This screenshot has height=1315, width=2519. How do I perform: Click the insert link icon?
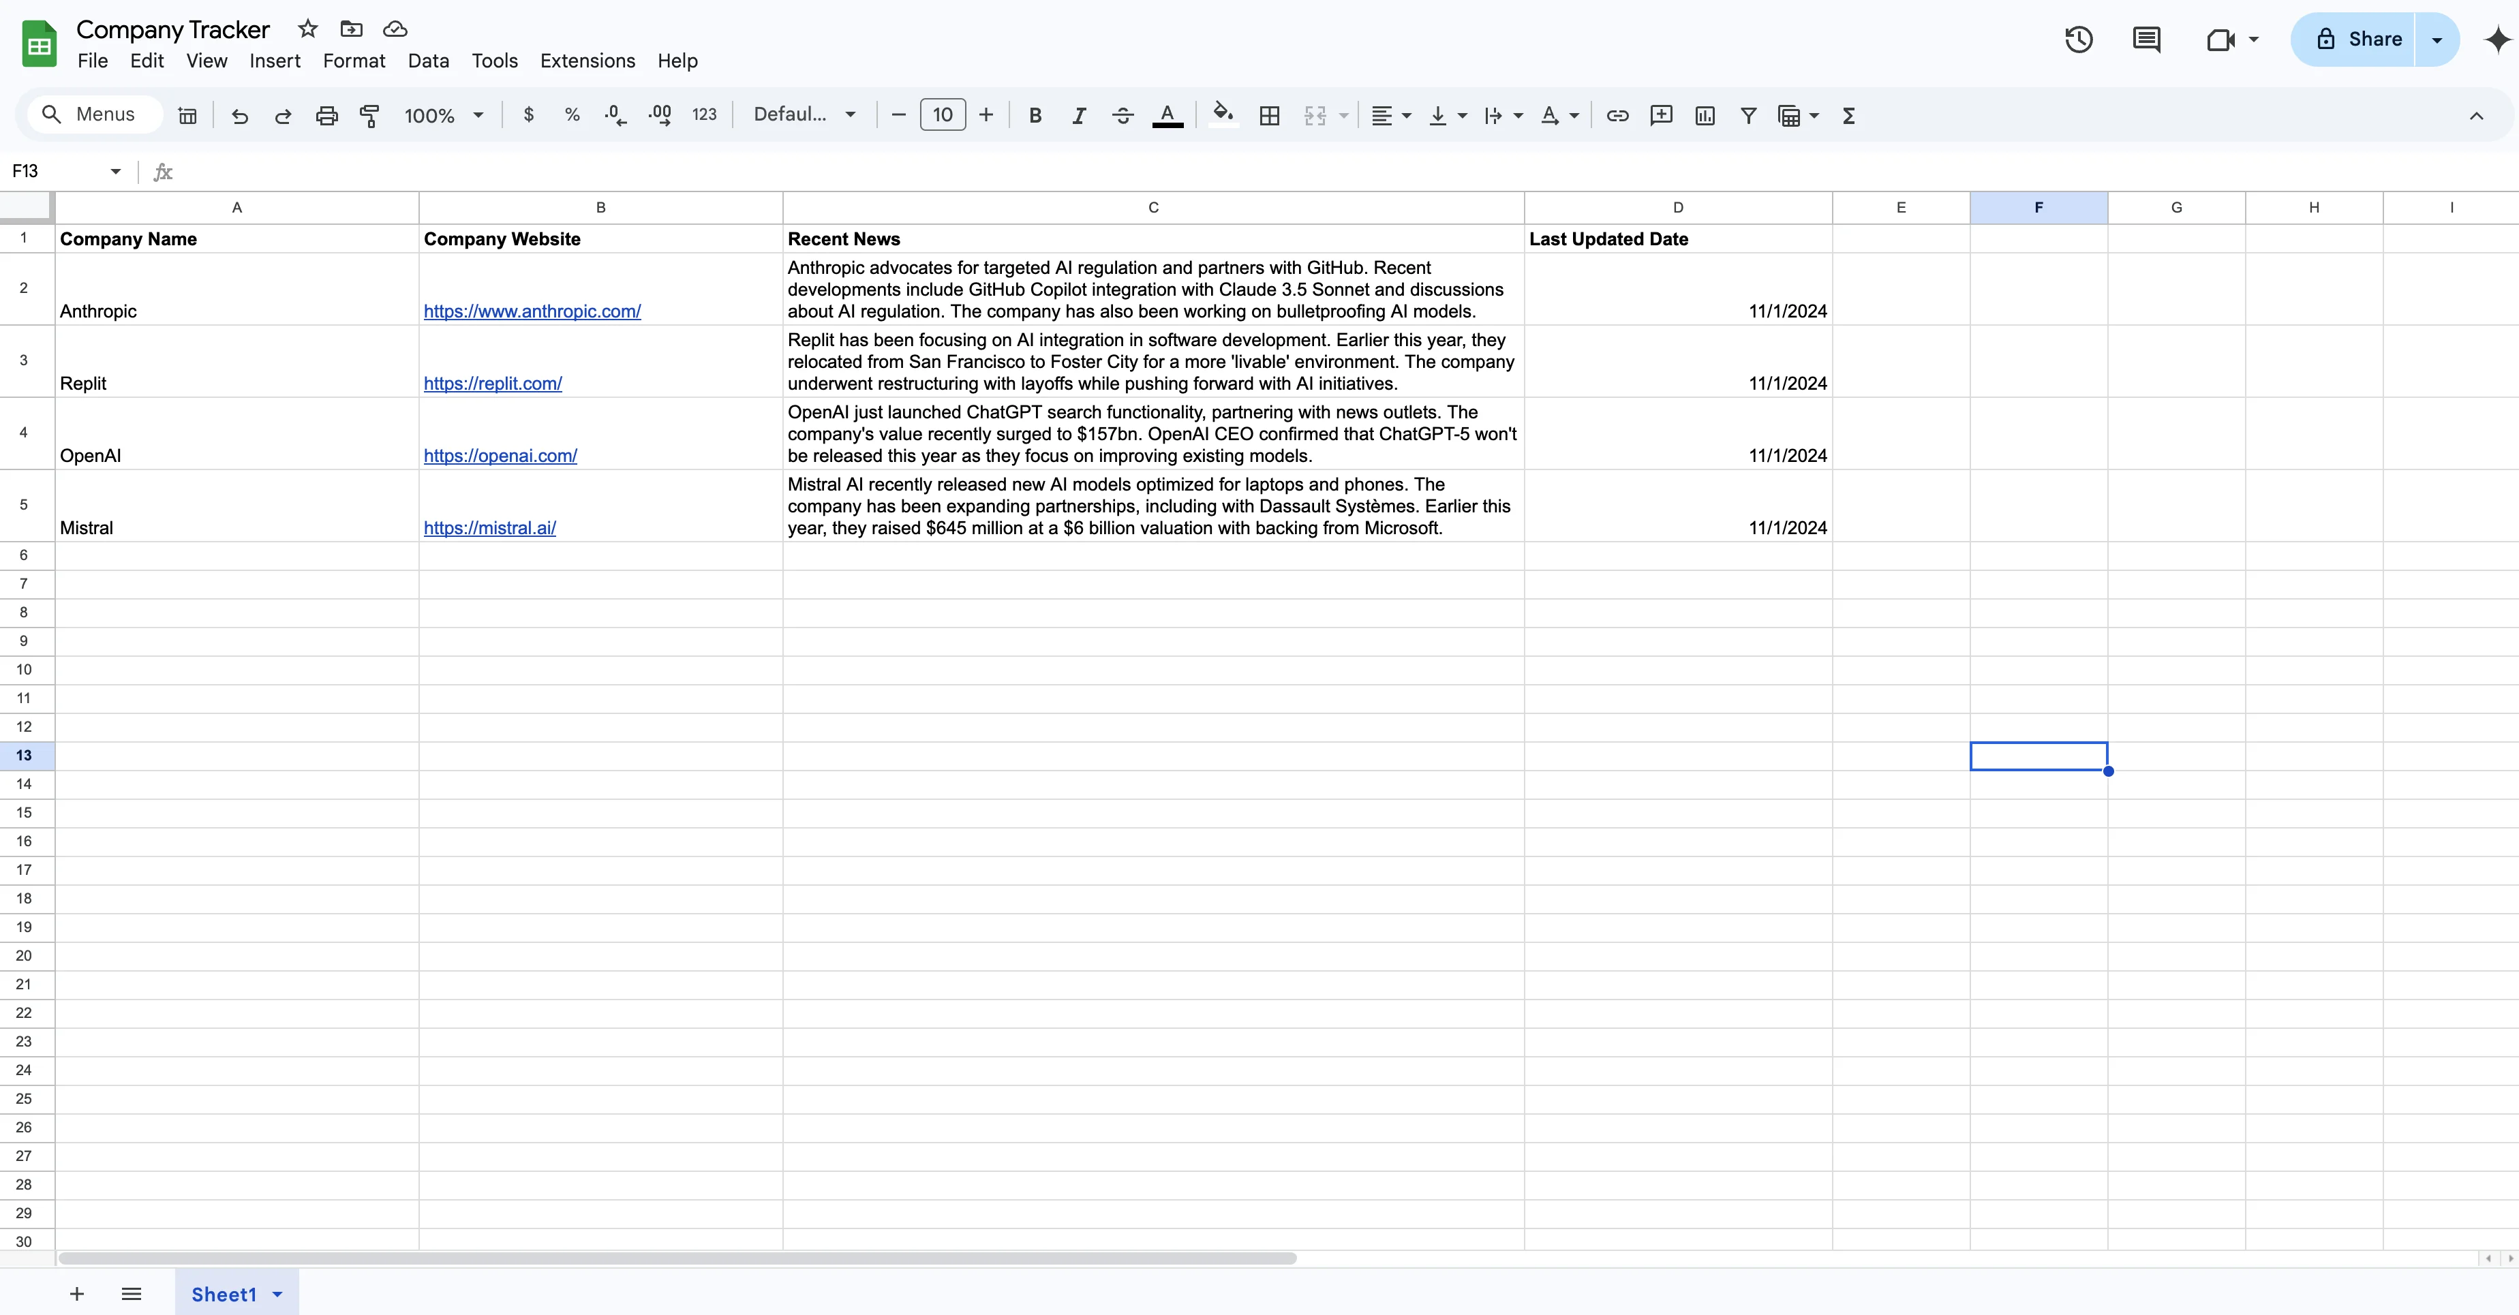click(1617, 115)
